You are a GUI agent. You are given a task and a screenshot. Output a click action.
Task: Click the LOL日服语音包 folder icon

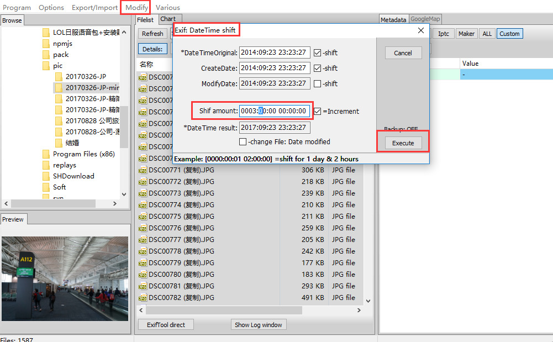[x=46, y=33]
